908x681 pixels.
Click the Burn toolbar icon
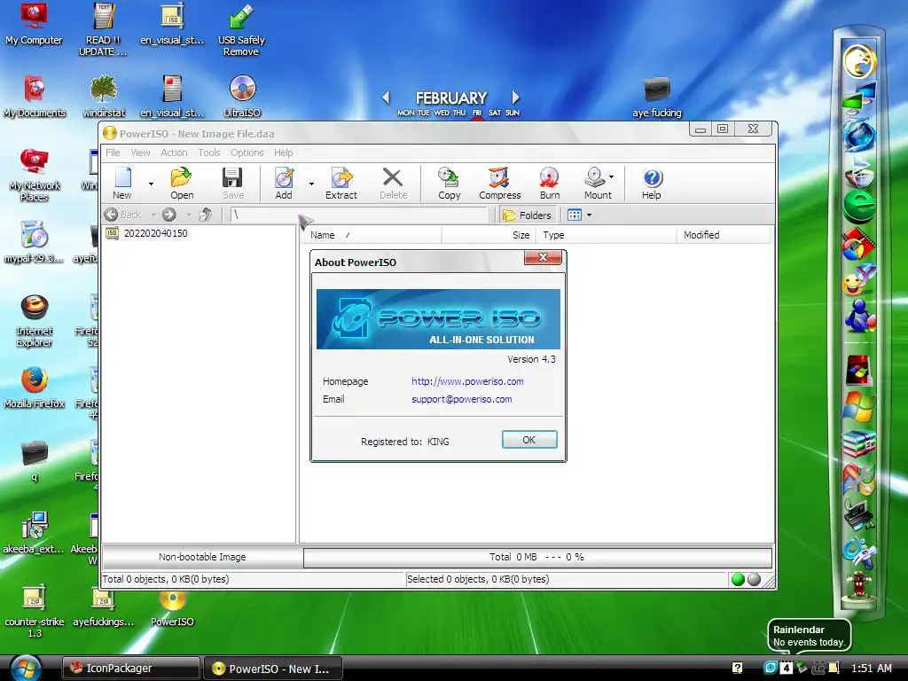(549, 183)
